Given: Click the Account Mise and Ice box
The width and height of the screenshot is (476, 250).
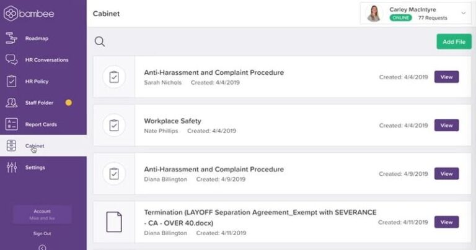Looking at the screenshot, I should [42, 215].
